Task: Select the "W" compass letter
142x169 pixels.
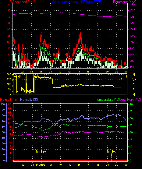Action: pos(134,80)
